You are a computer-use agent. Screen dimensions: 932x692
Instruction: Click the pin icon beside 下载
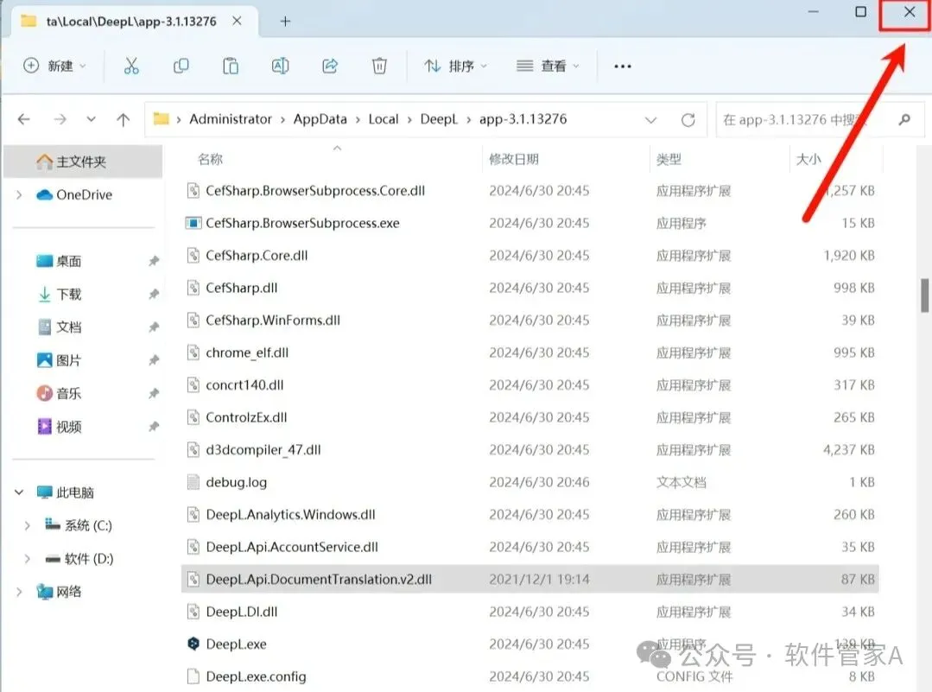(154, 295)
